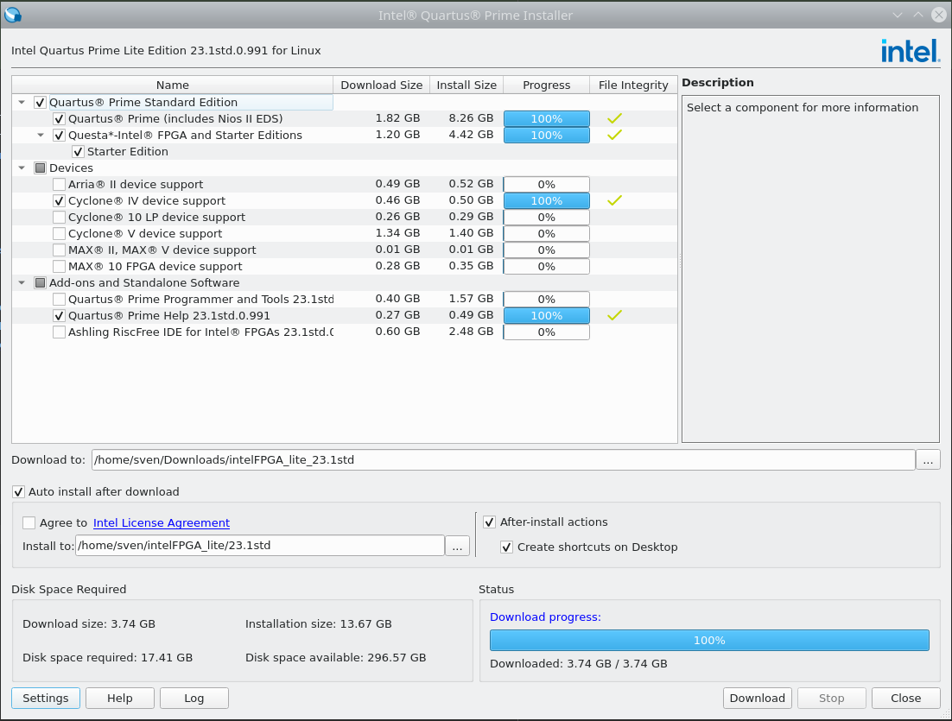The image size is (952, 721).
Task: Click the 1.34 GB Cyclone V download size
Action: tap(397, 233)
